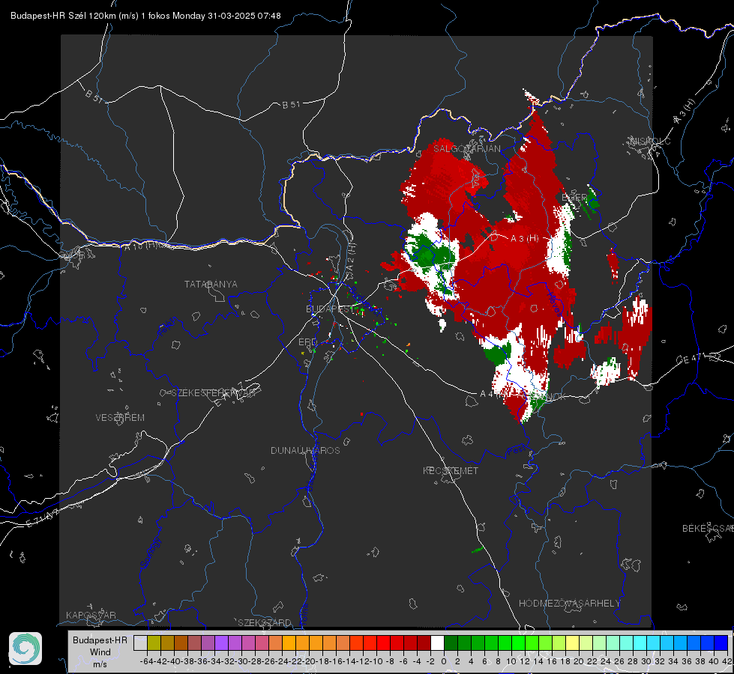This screenshot has width=734, height=674.
Task: Click the BÉKÉSCSABA label at right edge
Action: click(x=708, y=529)
